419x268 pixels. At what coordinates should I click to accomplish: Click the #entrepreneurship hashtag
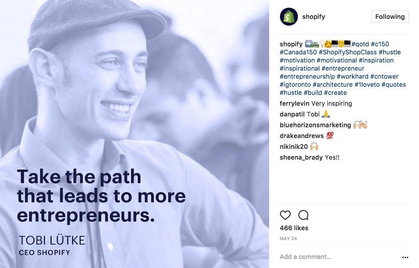307,76
